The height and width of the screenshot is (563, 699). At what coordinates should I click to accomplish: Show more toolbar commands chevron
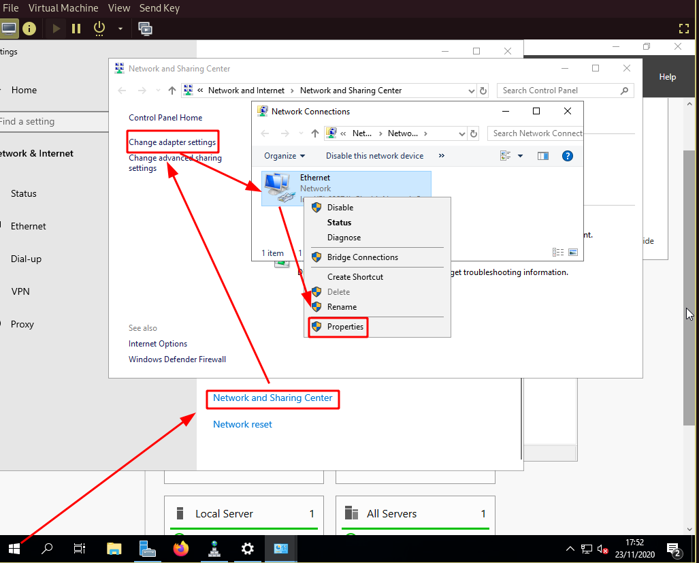[441, 156]
